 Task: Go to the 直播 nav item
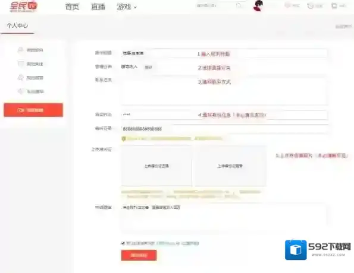98,7
